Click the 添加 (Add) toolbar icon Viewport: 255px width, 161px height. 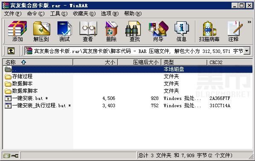17,31
